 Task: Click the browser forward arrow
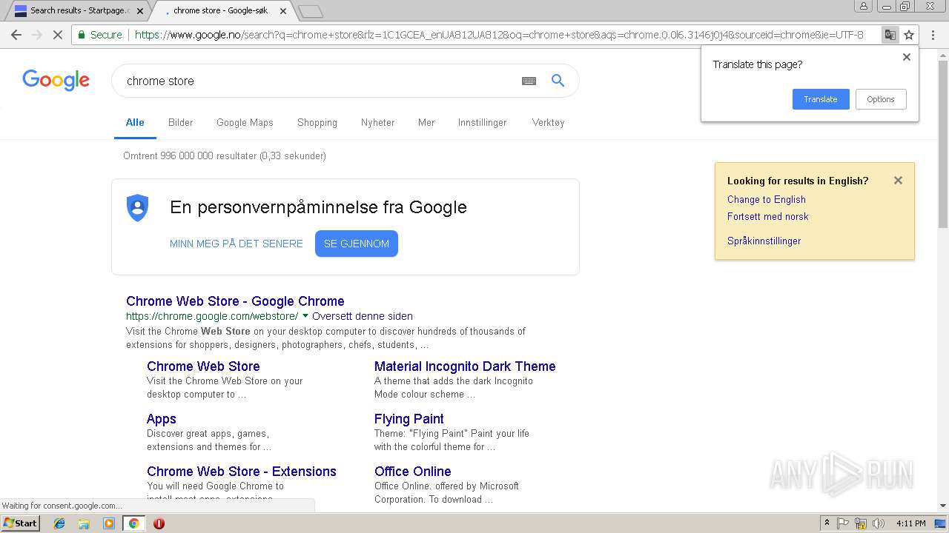36,35
